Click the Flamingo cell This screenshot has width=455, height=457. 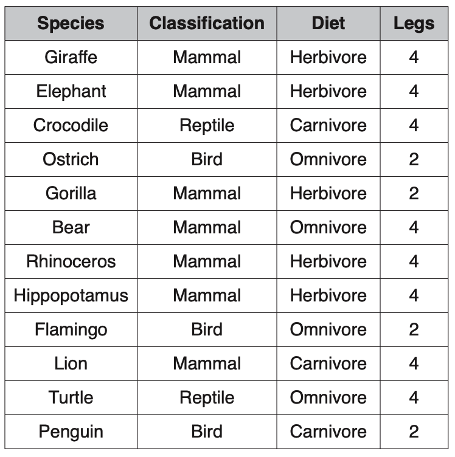[x=71, y=329]
